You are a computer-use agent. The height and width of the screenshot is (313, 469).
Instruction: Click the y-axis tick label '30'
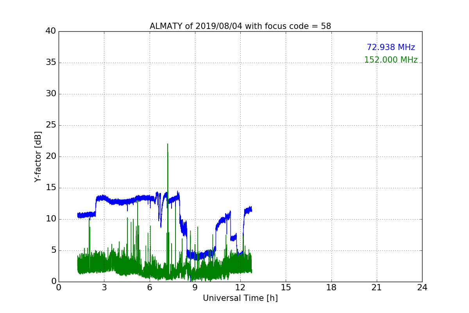[51, 94]
